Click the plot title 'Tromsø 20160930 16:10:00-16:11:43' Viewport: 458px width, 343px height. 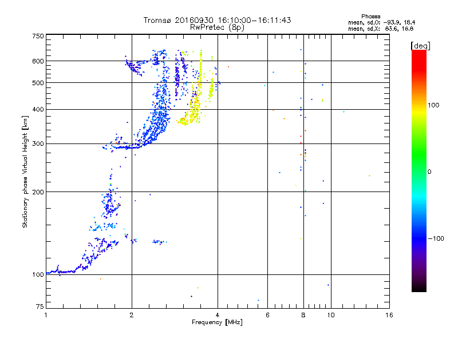[217, 20]
